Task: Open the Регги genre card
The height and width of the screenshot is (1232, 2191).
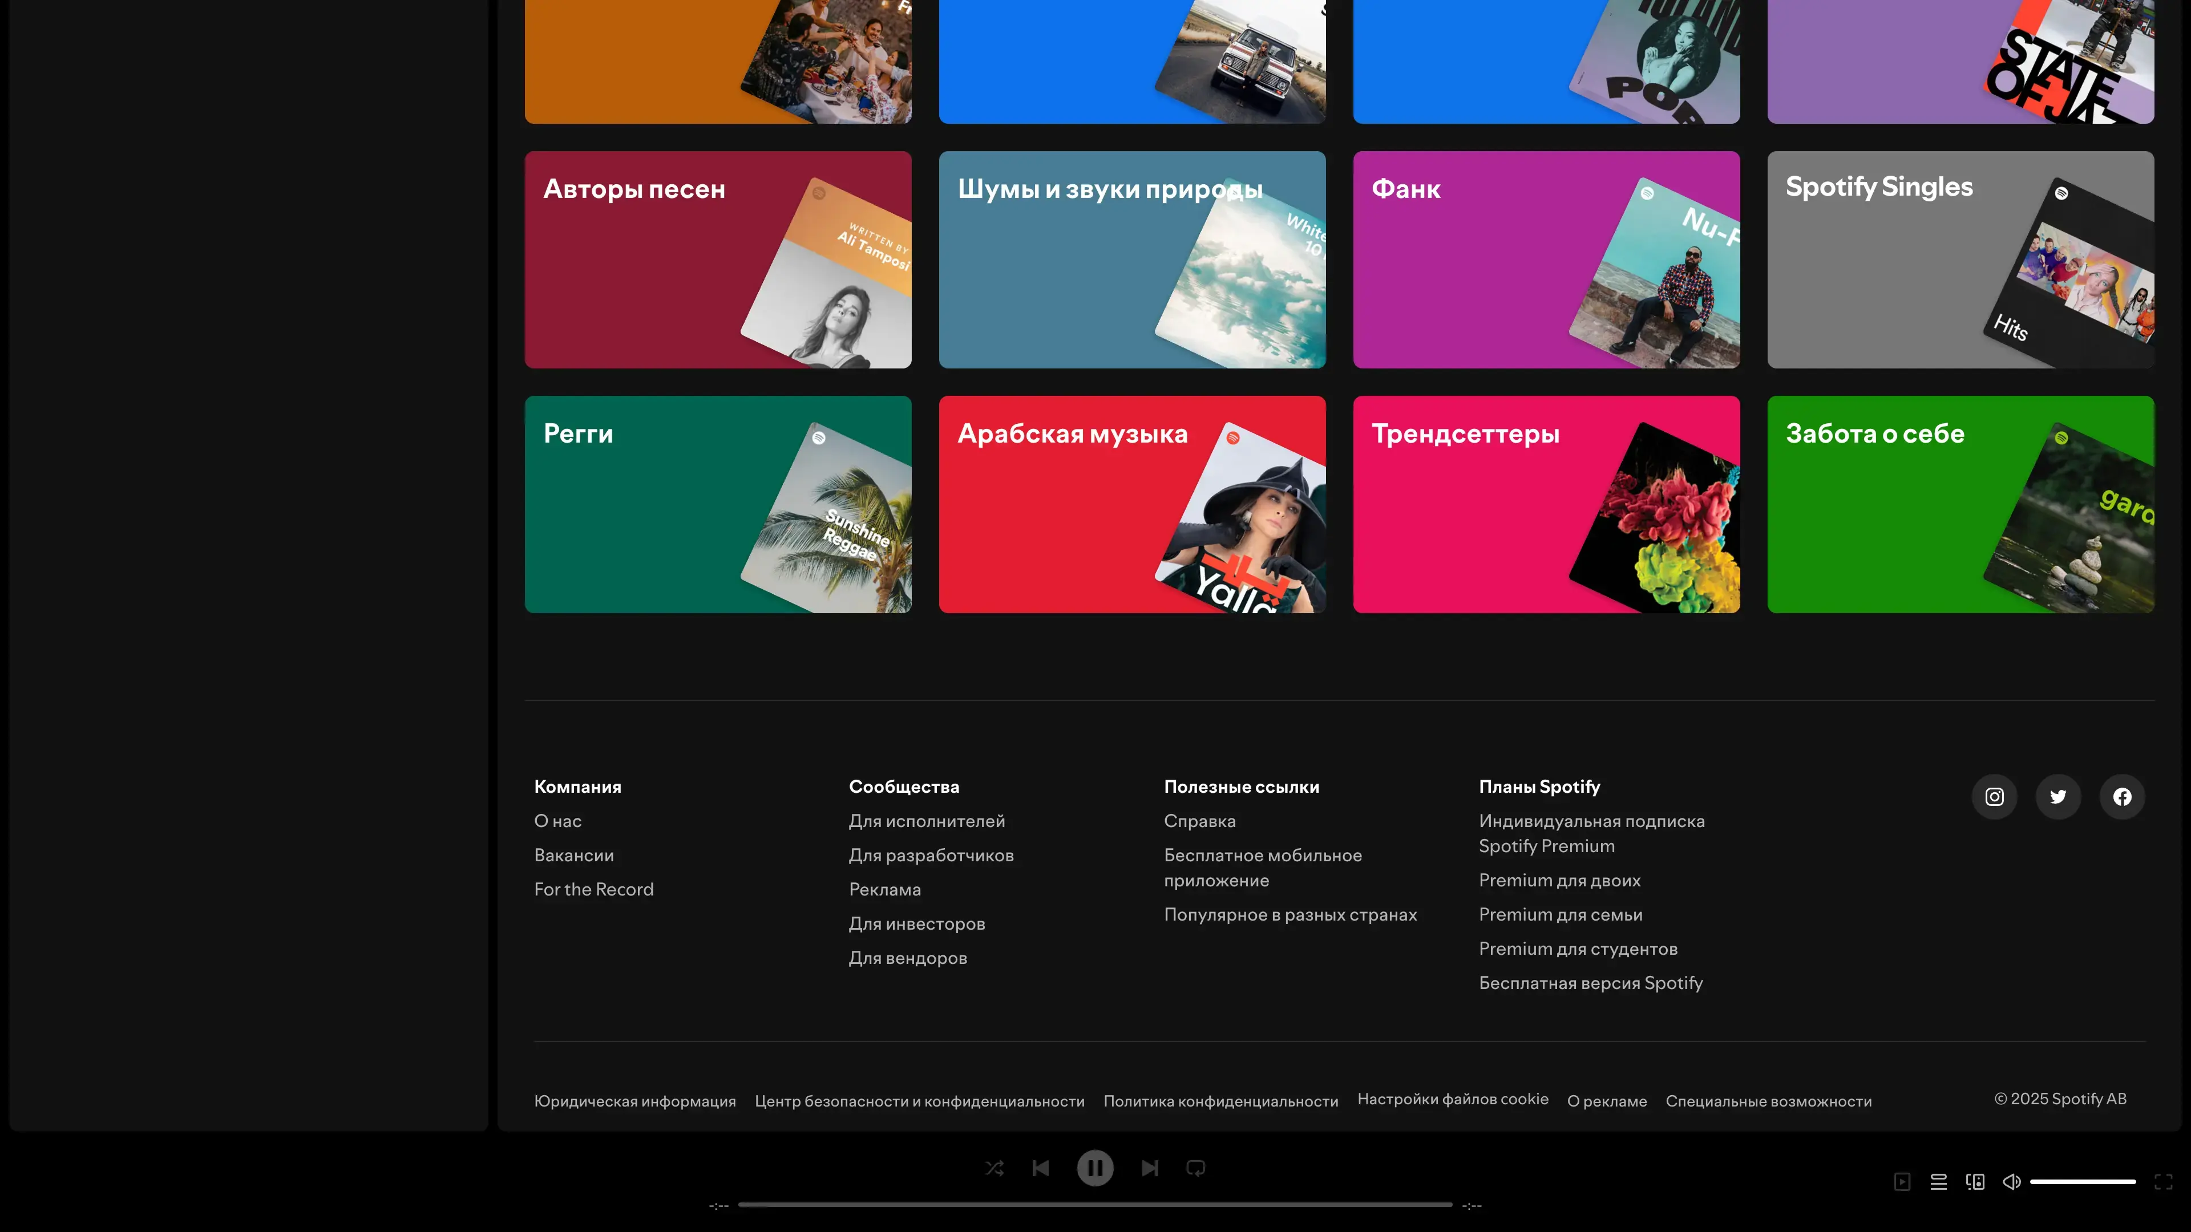Action: tap(717, 504)
